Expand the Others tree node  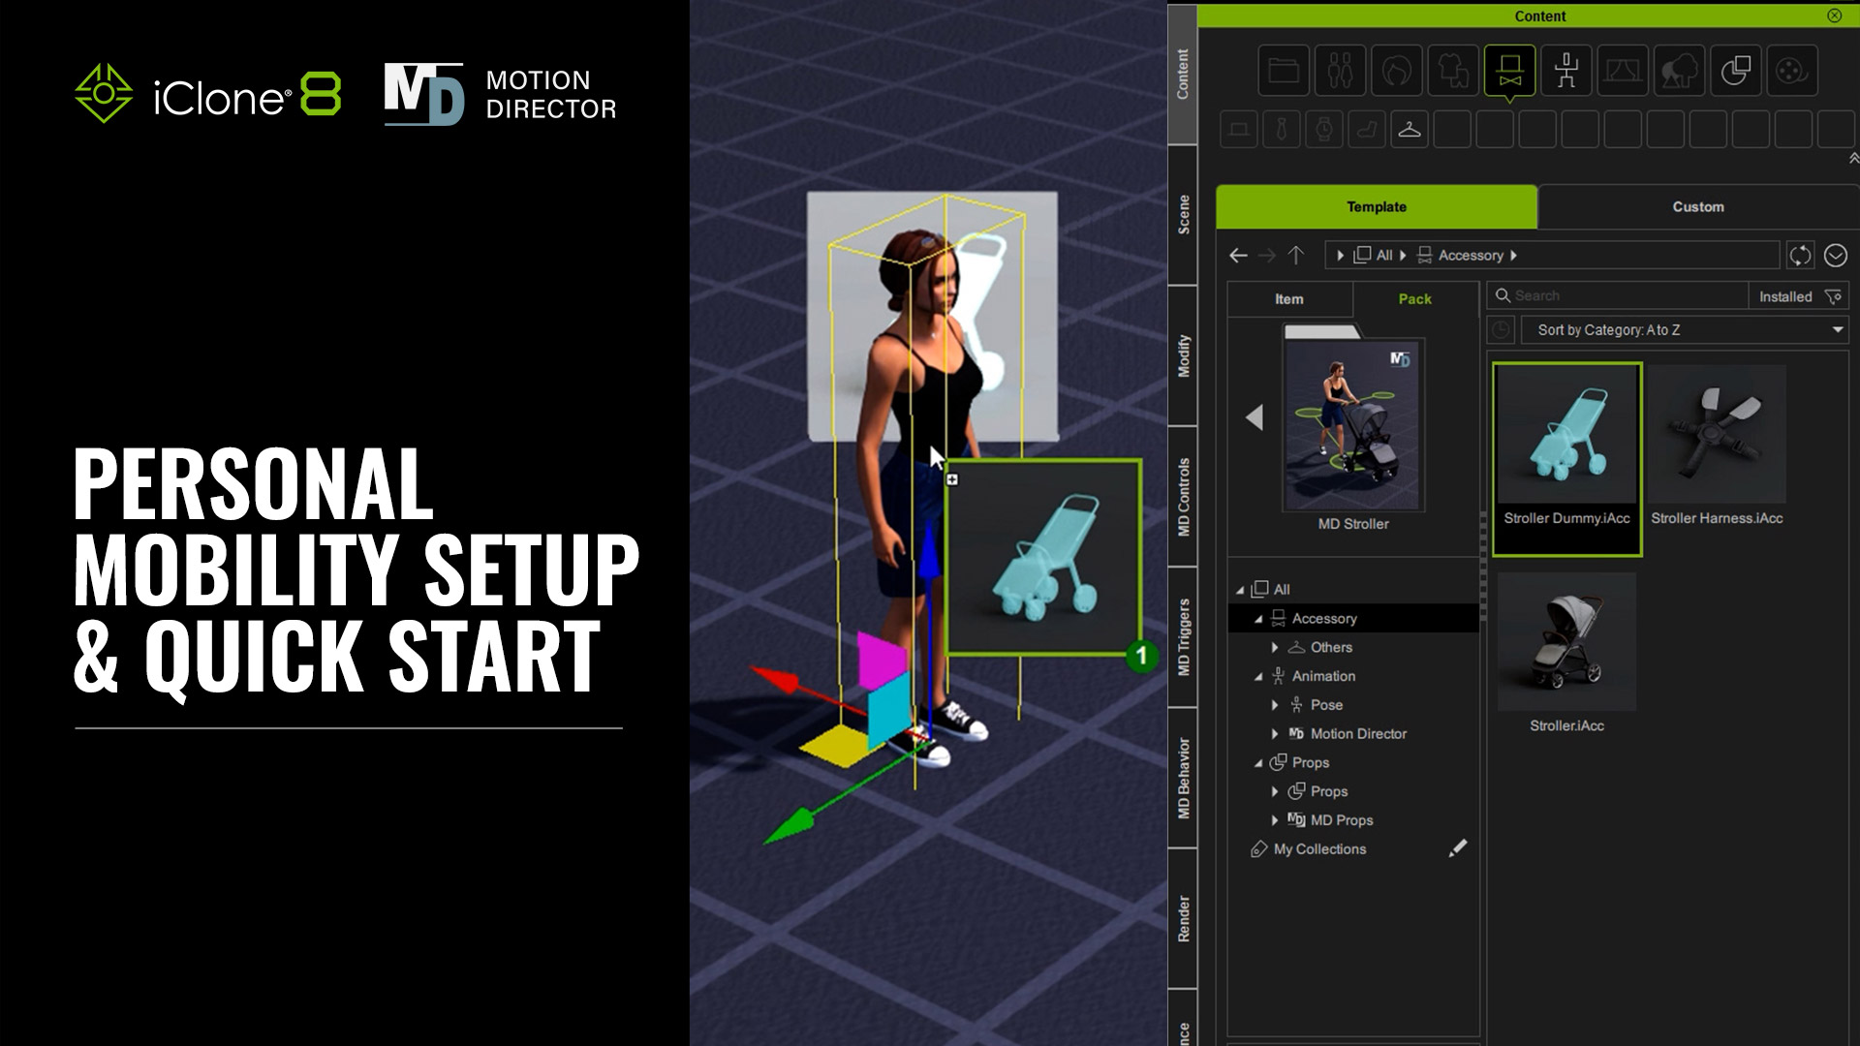(x=1275, y=647)
